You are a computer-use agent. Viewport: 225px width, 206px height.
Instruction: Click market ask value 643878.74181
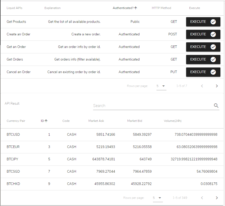104,159
